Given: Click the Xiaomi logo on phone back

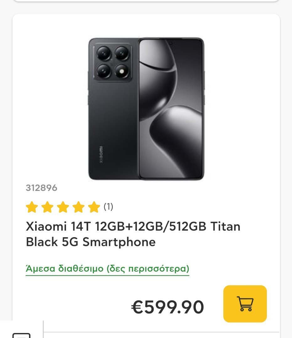Looking at the screenshot, I should 101,155.
